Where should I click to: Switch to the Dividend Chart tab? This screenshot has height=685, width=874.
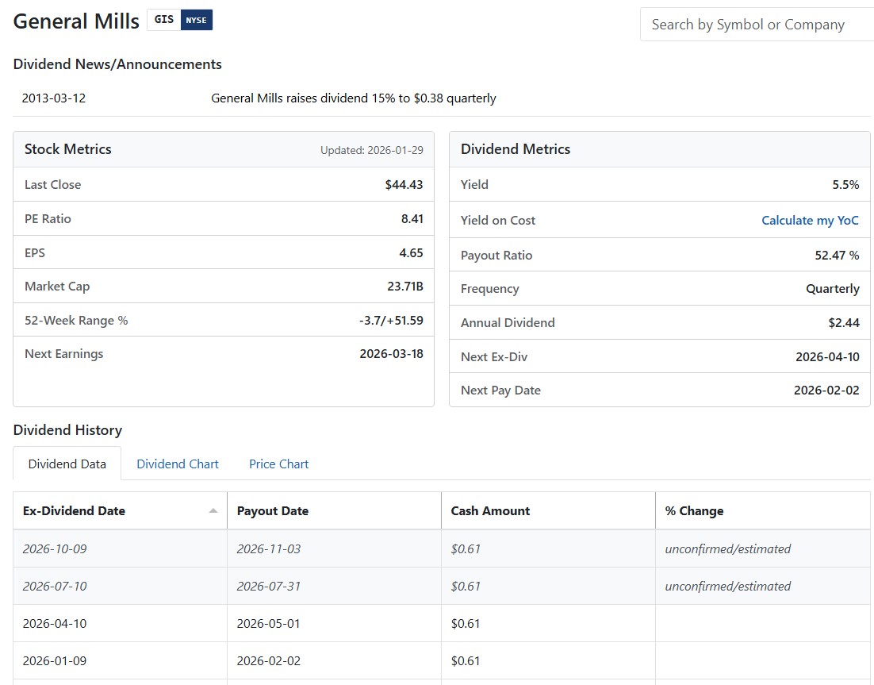click(x=177, y=464)
